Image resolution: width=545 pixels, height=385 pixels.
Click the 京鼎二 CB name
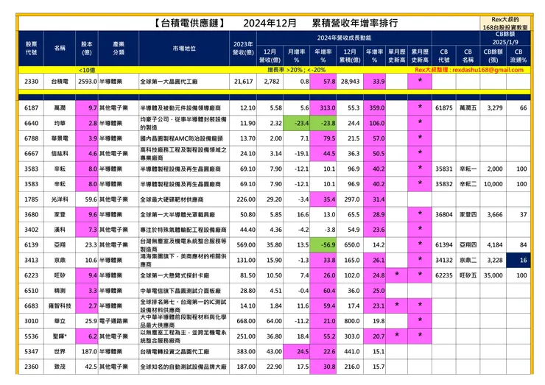pyautogui.click(x=468, y=260)
